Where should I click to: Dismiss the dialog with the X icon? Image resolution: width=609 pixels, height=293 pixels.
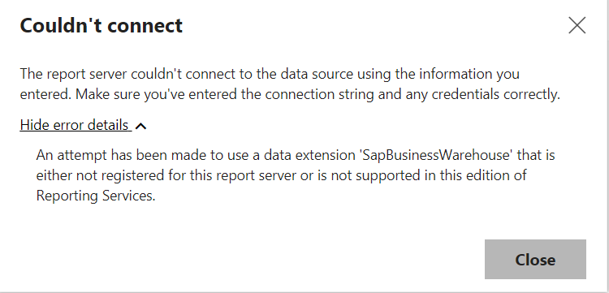pyautogui.click(x=577, y=26)
